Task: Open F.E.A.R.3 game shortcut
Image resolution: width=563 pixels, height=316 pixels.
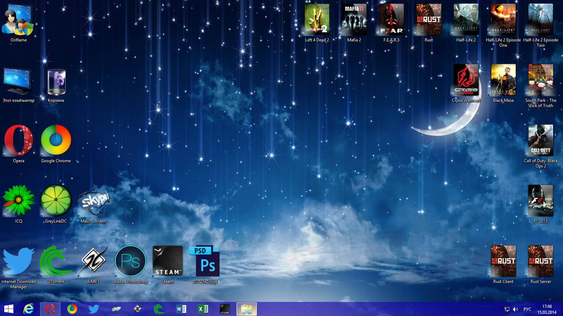Action: 392,24
